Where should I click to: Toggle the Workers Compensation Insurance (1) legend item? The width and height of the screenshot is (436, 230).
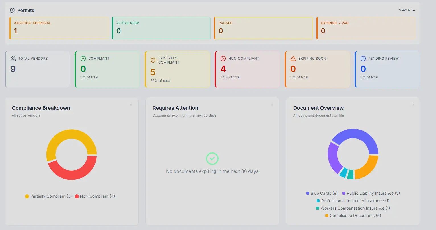point(353,208)
